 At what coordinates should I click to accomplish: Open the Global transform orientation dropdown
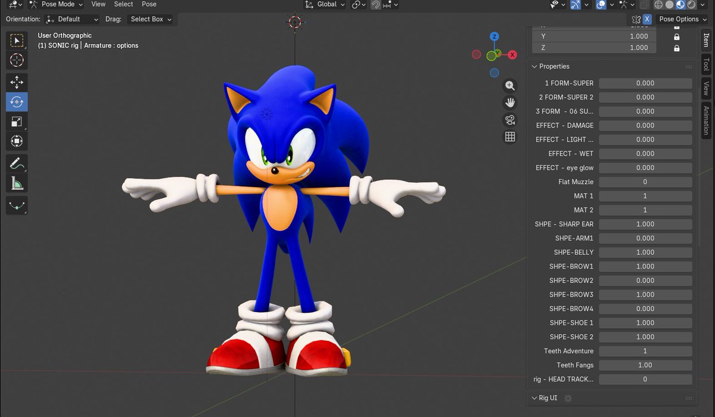click(x=325, y=4)
